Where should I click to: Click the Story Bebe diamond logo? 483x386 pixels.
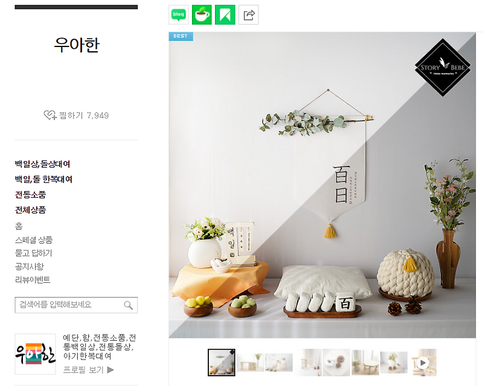pyautogui.click(x=443, y=68)
